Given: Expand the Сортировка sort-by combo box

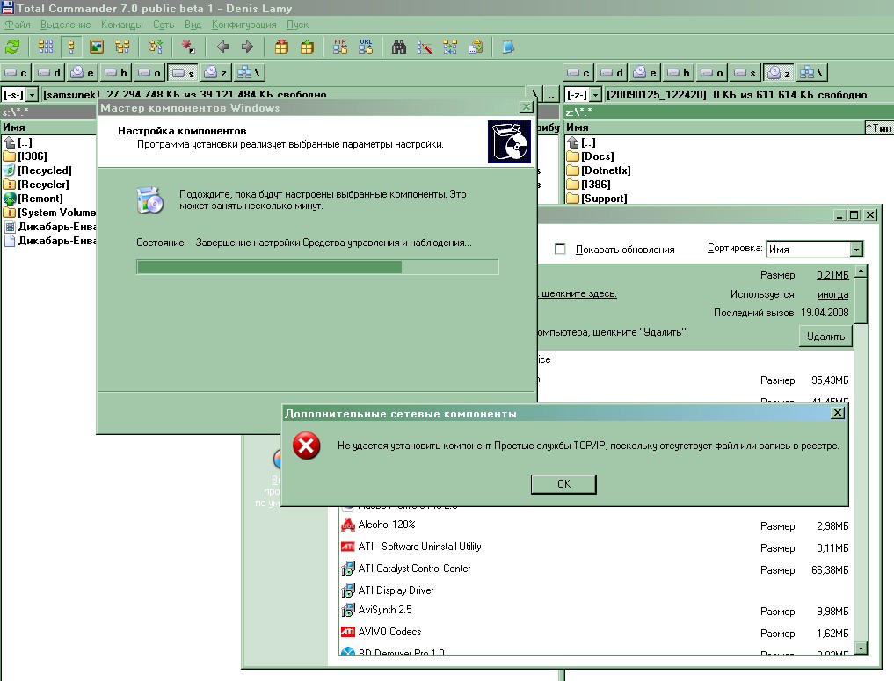Looking at the screenshot, I should 856,249.
